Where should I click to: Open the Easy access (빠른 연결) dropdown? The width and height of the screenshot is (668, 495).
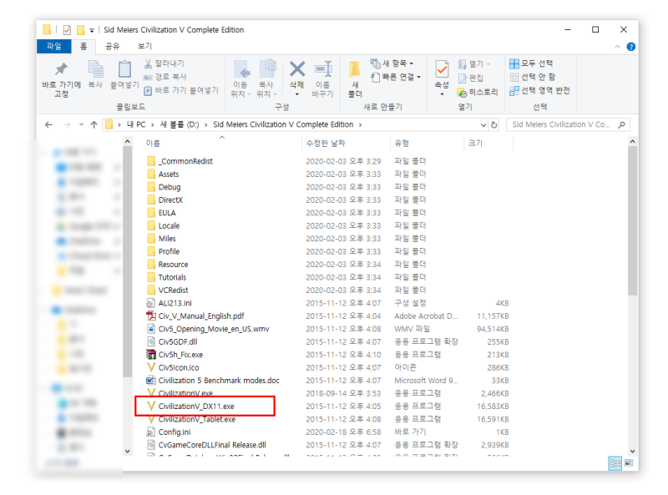[x=396, y=77]
